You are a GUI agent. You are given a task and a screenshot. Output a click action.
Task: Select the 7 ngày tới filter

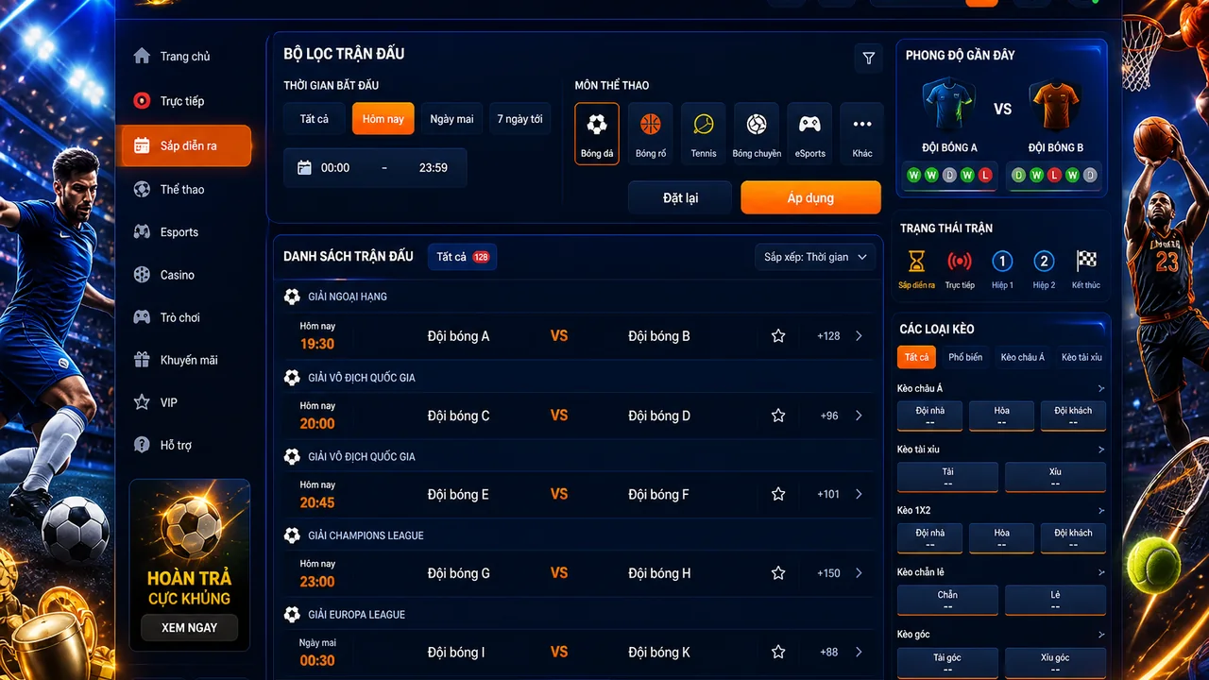tap(519, 119)
